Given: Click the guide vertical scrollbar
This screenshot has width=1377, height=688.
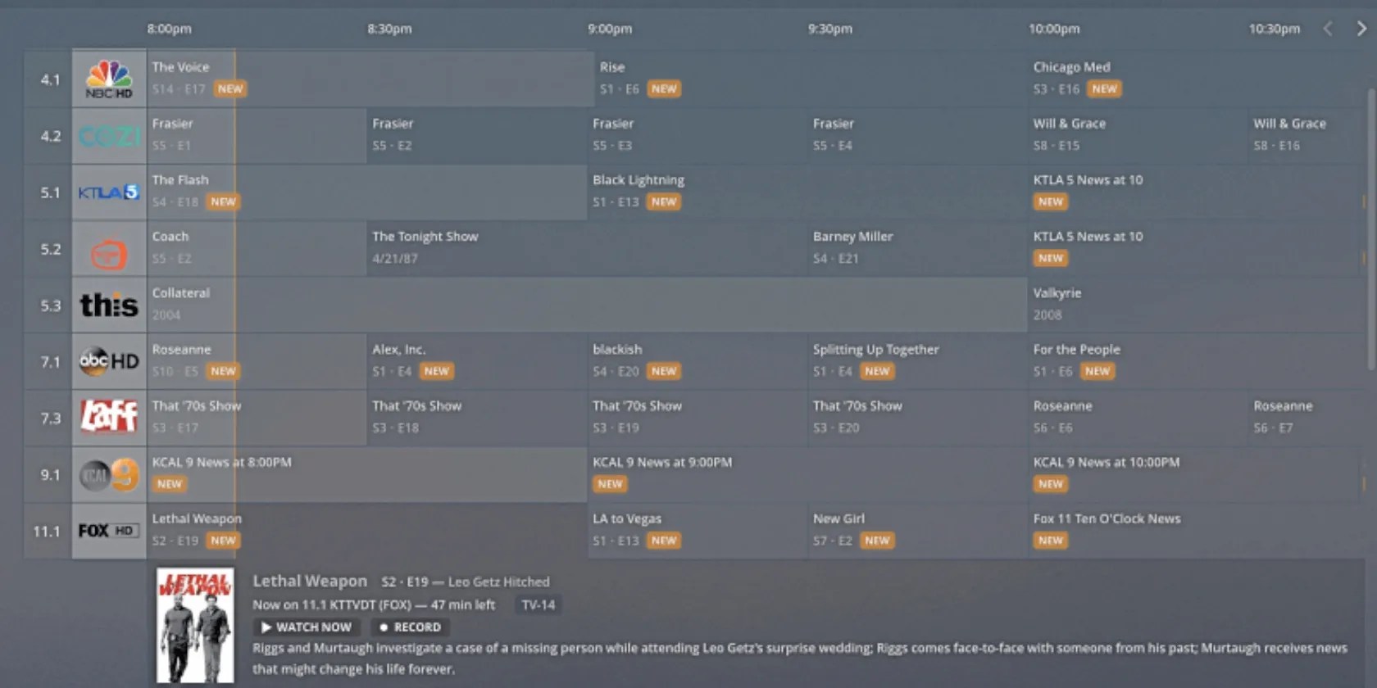Looking at the screenshot, I should point(1372,229).
